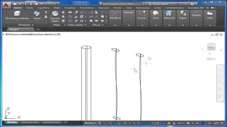Click the Suavizar objeto mesh tool
Image resolution: width=227 pixels, height=127 pixels.
point(55,17)
